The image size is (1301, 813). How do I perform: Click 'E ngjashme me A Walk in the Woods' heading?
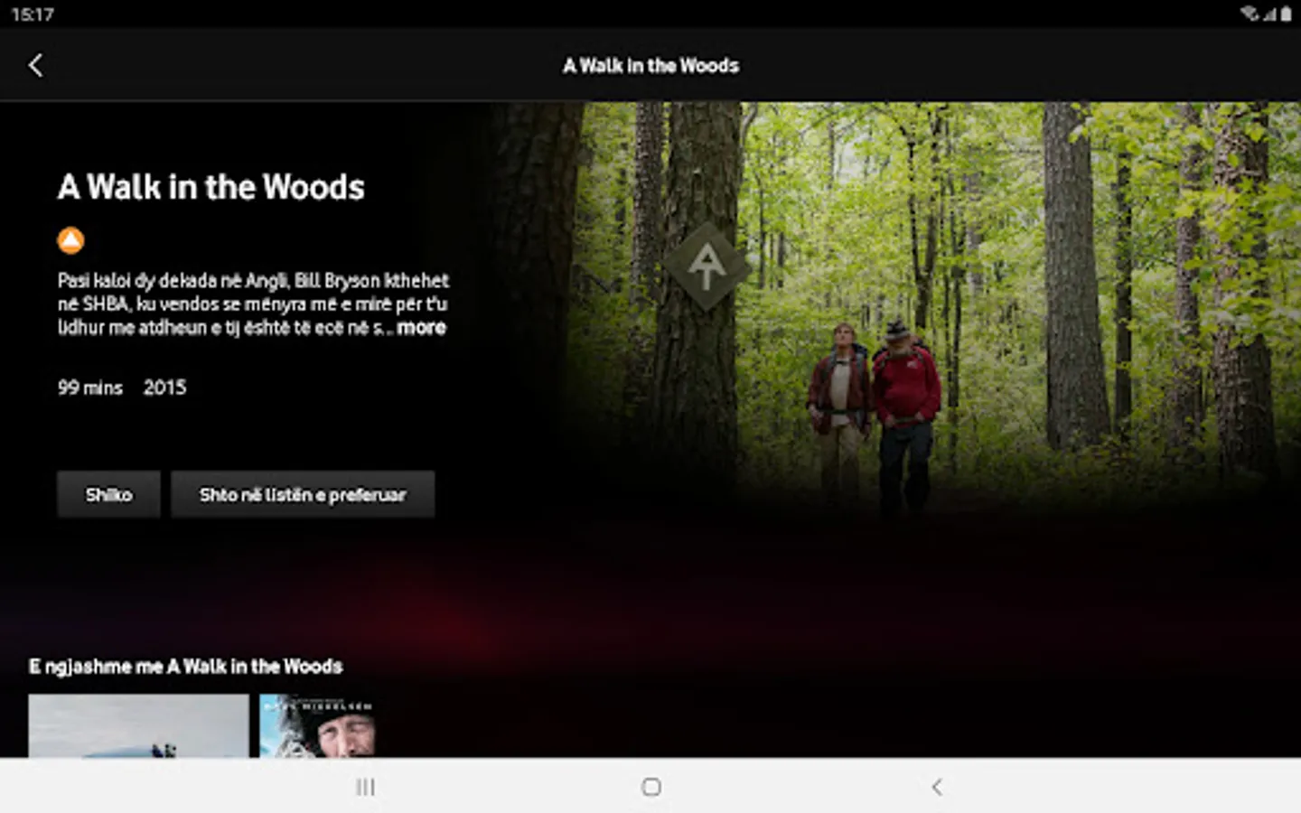click(186, 667)
